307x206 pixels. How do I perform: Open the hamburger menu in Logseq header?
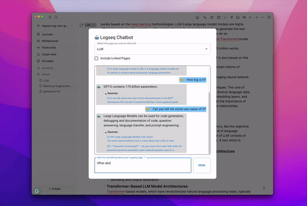pos(50,17)
